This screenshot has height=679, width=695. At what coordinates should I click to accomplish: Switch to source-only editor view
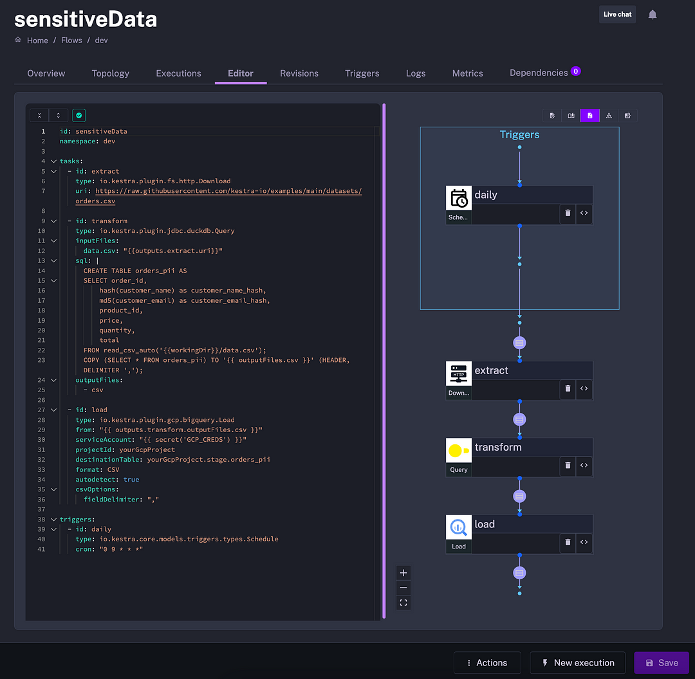552,116
